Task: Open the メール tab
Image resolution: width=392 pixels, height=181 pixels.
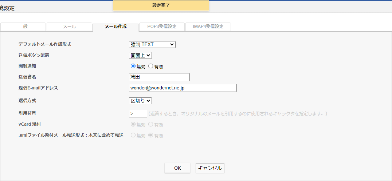Action: point(69,27)
